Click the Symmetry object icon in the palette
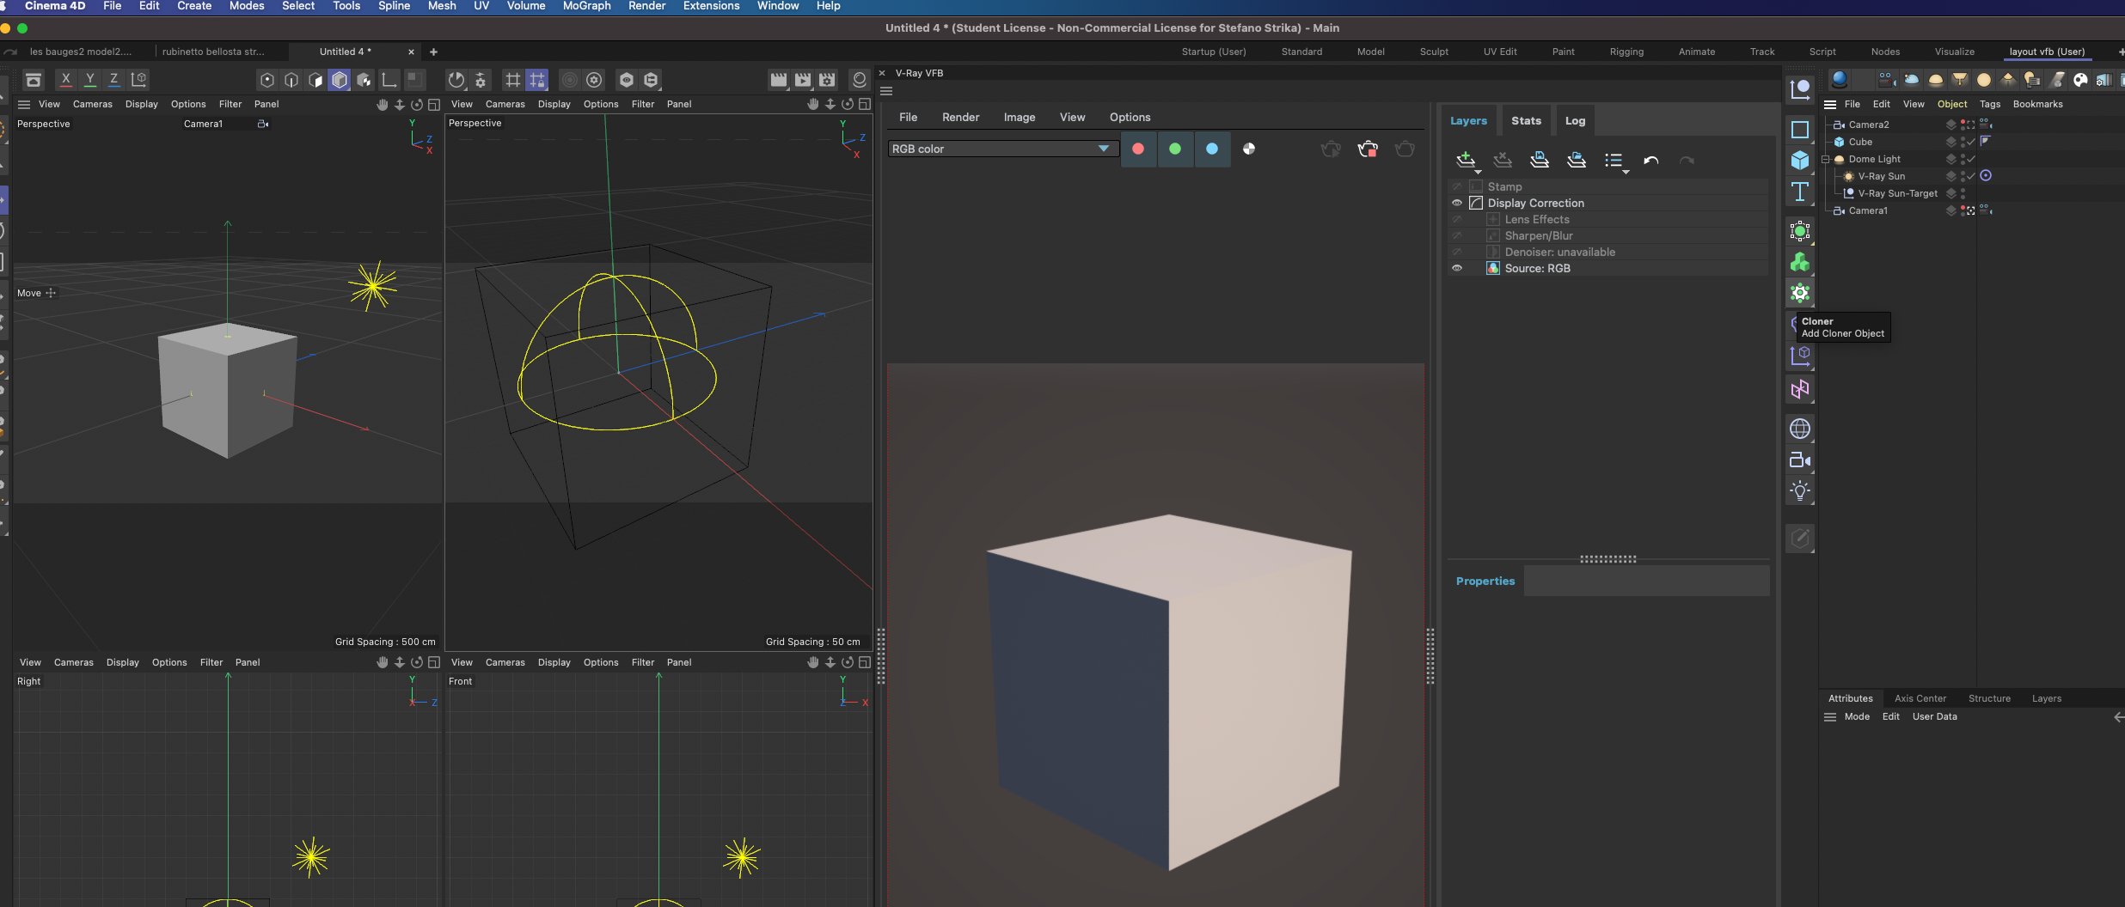Image resolution: width=2125 pixels, height=907 pixels. point(1799,390)
